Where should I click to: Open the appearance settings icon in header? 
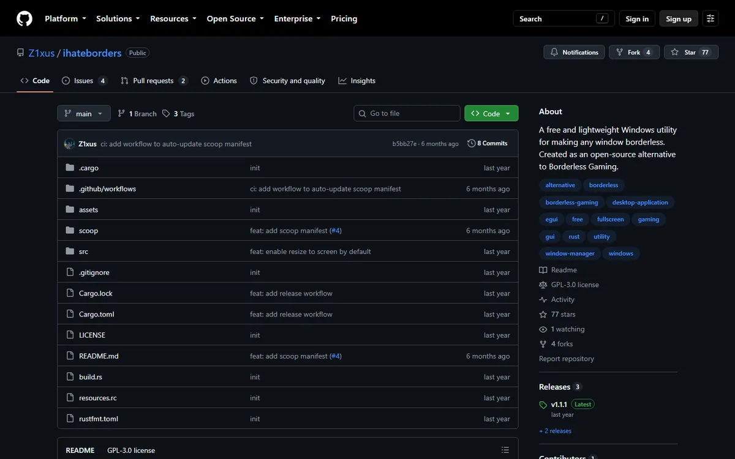(710, 19)
